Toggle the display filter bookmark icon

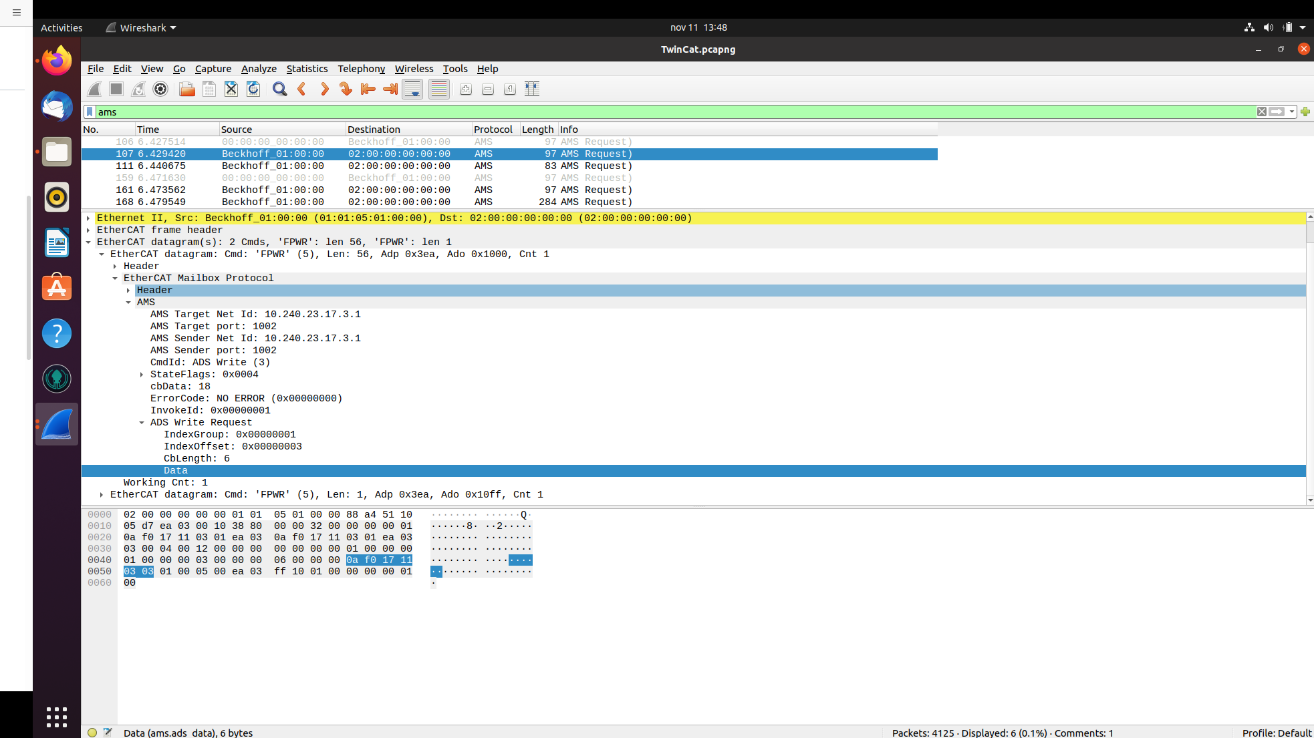click(90, 112)
